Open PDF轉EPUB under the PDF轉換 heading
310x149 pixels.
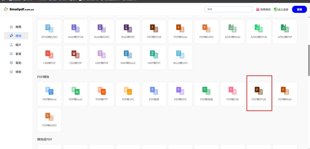(x=258, y=94)
